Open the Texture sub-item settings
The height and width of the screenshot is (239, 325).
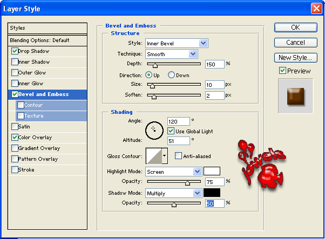pyautogui.click(x=33, y=116)
